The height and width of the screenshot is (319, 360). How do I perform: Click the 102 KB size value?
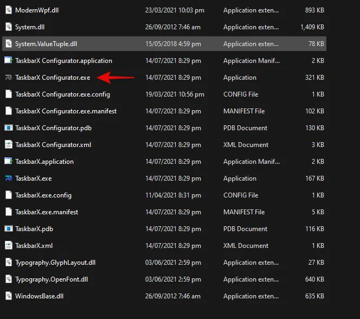click(x=314, y=111)
